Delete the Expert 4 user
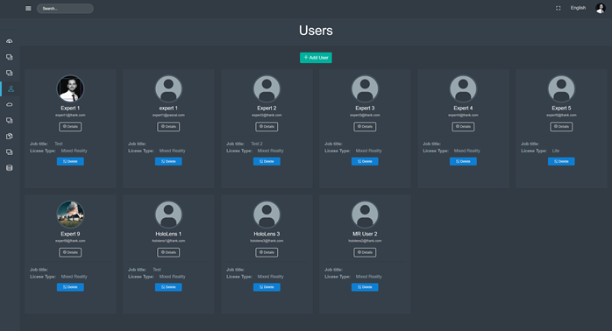612x331 pixels. [463, 161]
